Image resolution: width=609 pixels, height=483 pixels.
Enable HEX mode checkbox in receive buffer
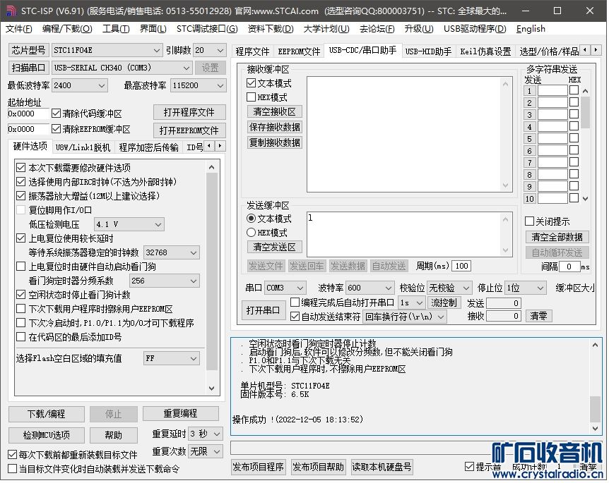coord(251,97)
